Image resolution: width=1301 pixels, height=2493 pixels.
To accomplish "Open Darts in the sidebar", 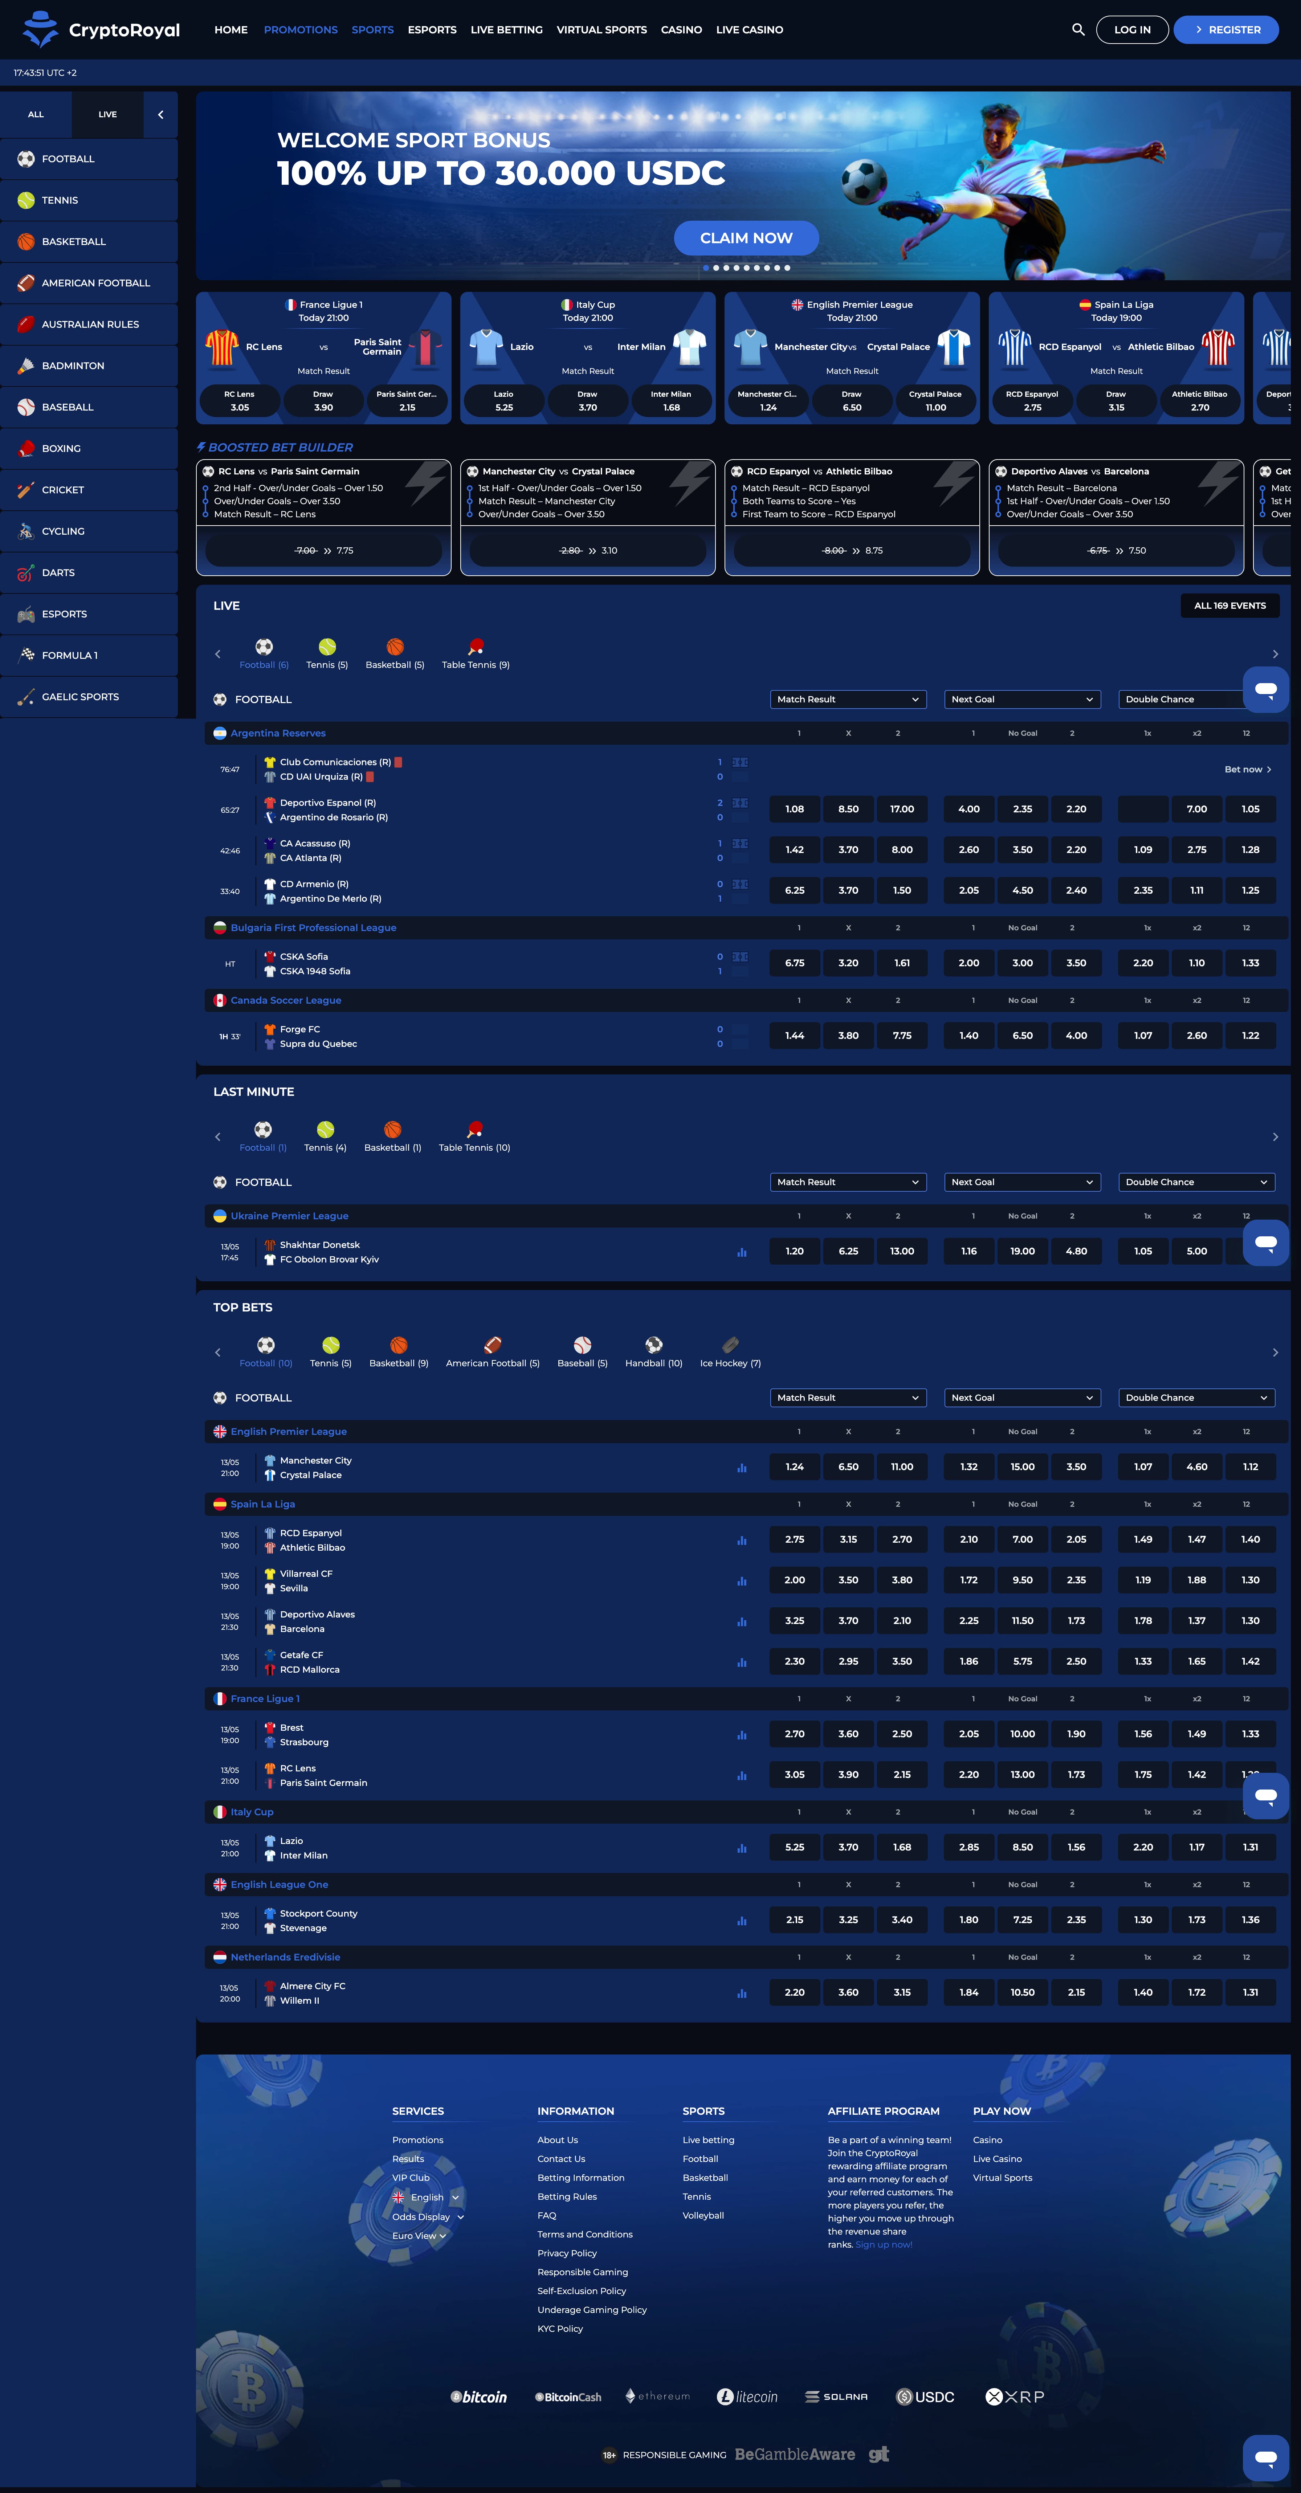I will [x=89, y=573].
